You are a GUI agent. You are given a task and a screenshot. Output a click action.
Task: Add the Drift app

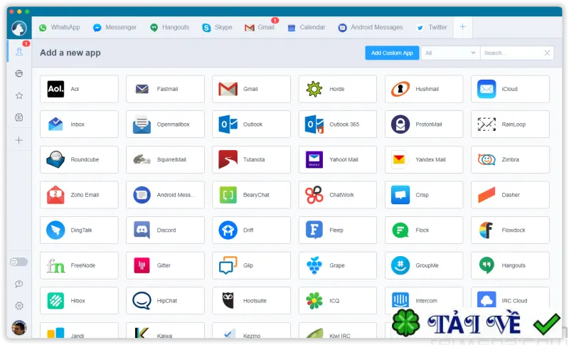click(x=252, y=230)
